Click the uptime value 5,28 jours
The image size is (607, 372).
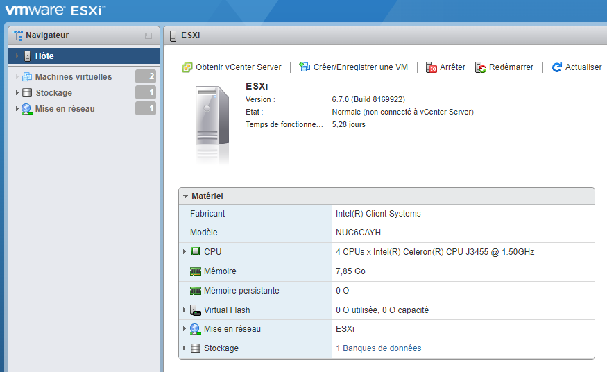[348, 125]
